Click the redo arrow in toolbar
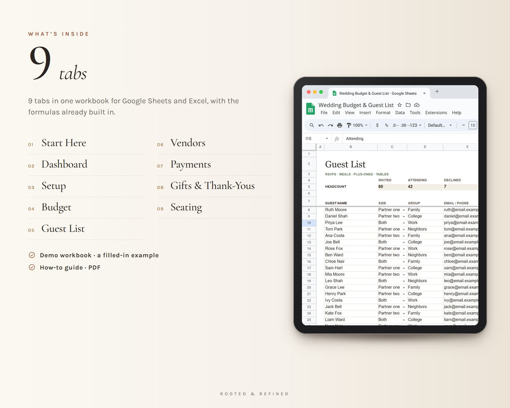 (x=330, y=125)
